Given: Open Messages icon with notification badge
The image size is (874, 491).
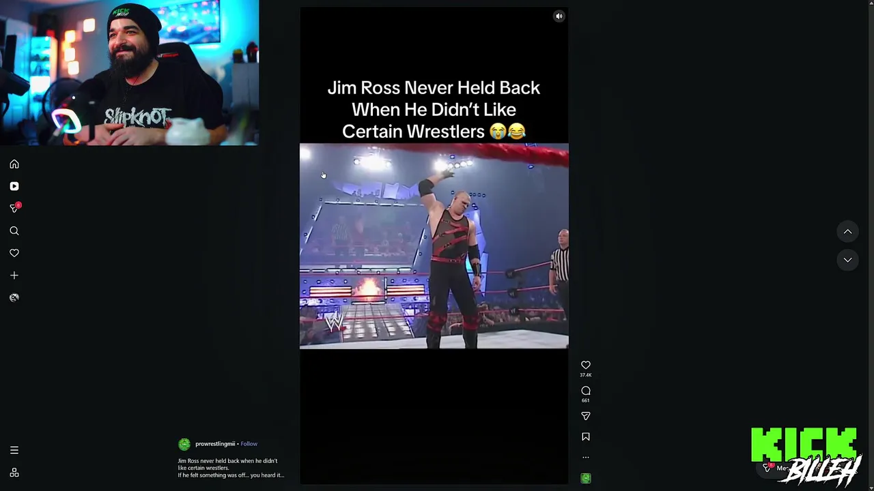Looking at the screenshot, I should coord(14,208).
